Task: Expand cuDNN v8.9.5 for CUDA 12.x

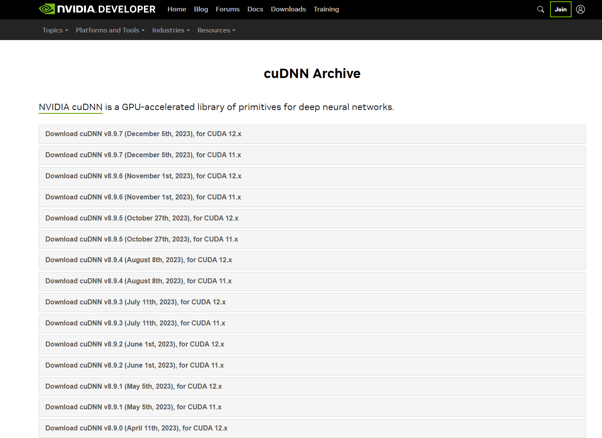Action: (142, 218)
